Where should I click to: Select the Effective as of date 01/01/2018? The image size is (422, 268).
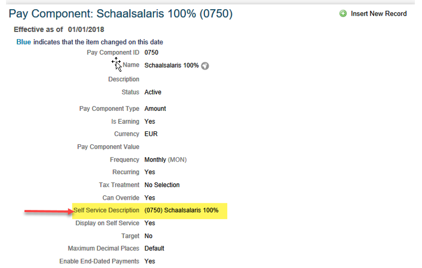86,29
